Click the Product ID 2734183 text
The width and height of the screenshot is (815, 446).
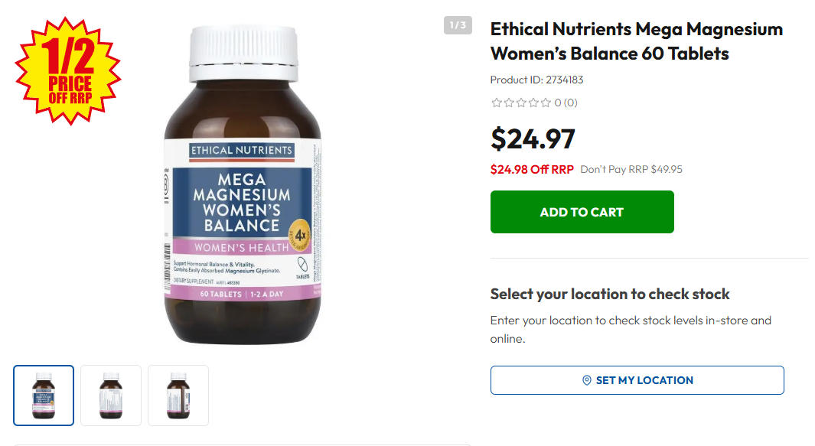536,80
